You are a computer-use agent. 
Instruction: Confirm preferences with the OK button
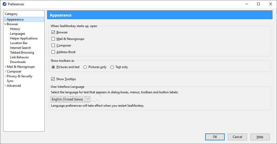[215, 137]
